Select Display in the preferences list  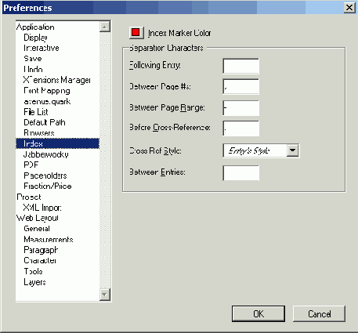35,38
